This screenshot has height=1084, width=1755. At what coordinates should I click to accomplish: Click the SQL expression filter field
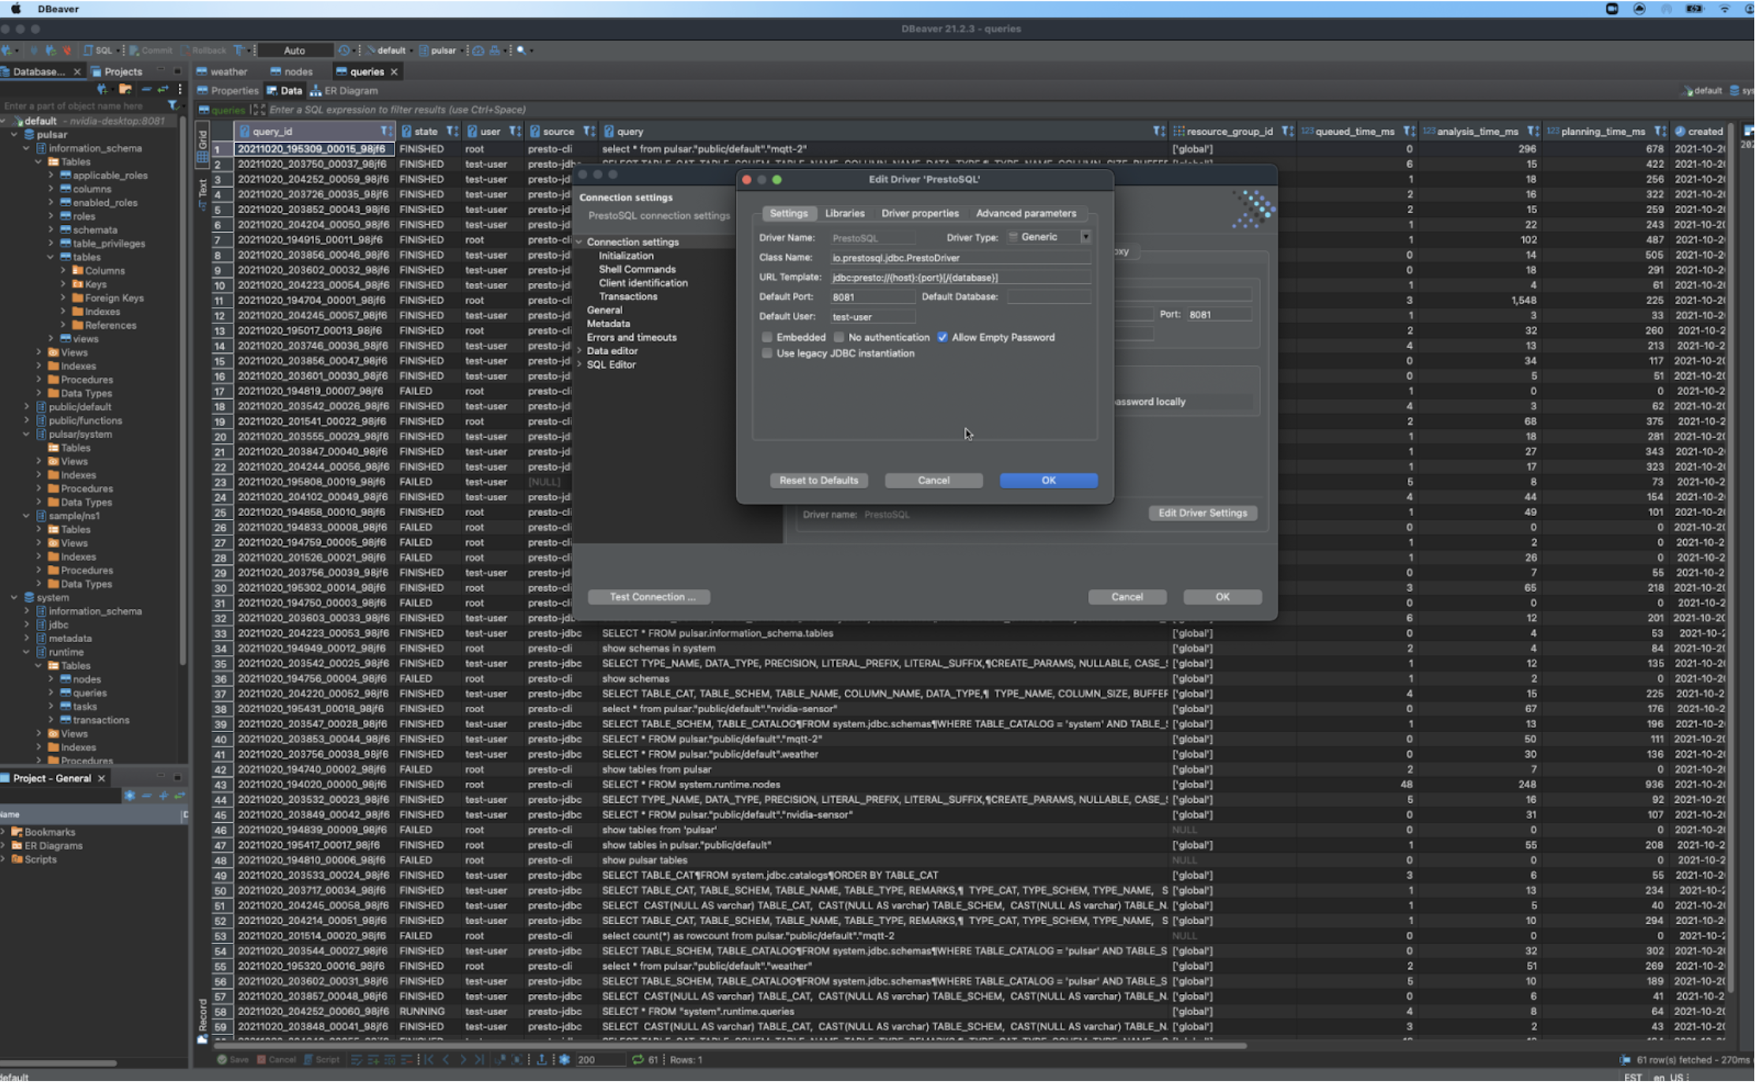[x=473, y=110]
